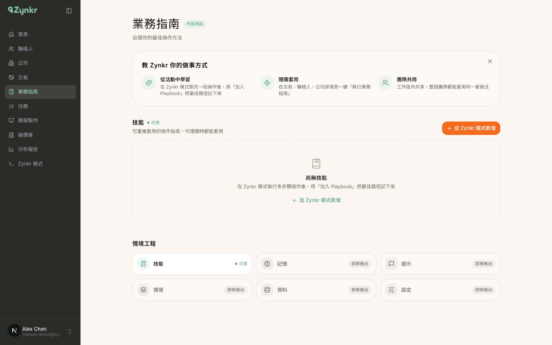Click 即將推出 badge on 情境 card
The image size is (552, 345).
(236, 290)
